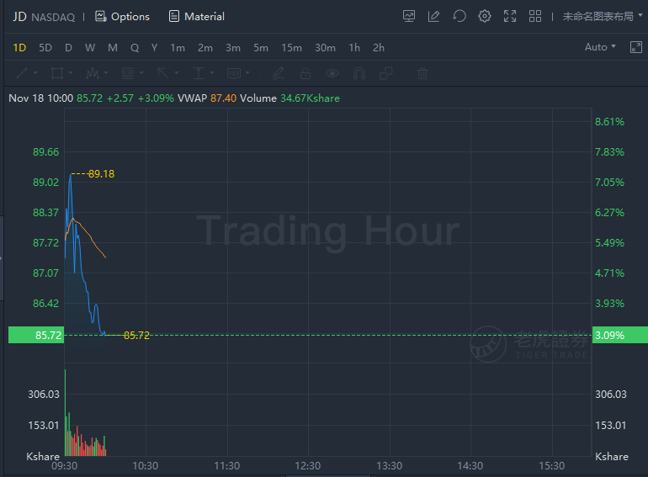Select the rectangle shape drawing tool
This screenshot has height=477, width=648.
pos(57,73)
